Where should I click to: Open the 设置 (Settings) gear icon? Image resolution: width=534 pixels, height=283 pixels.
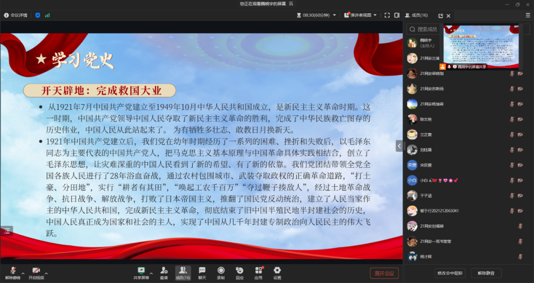tap(277, 272)
